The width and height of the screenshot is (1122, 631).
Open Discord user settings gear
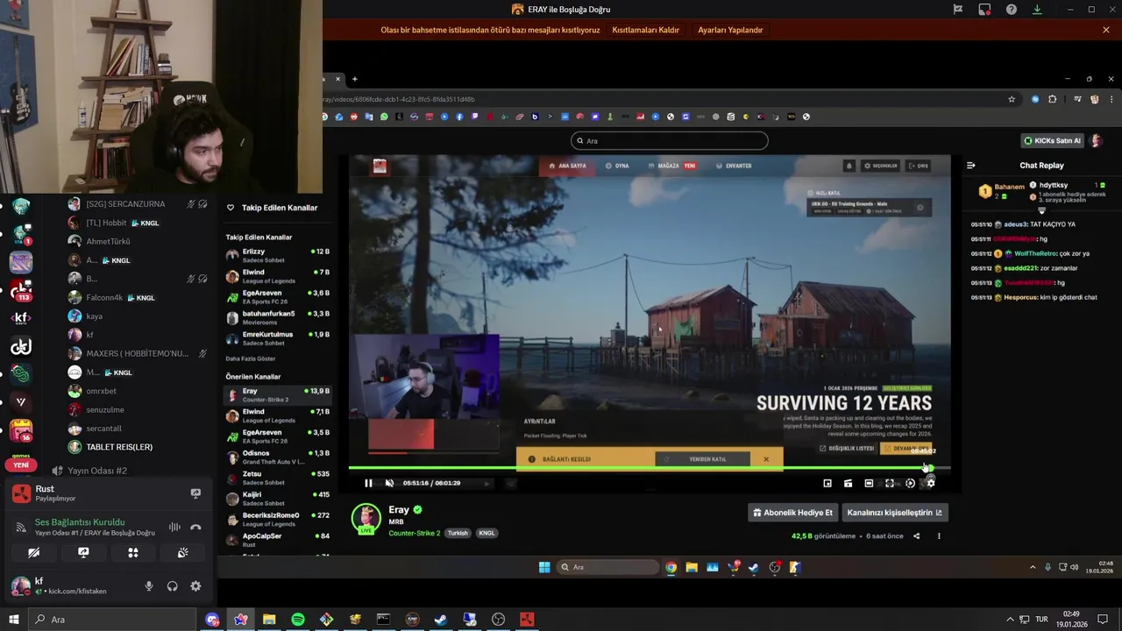[195, 586]
